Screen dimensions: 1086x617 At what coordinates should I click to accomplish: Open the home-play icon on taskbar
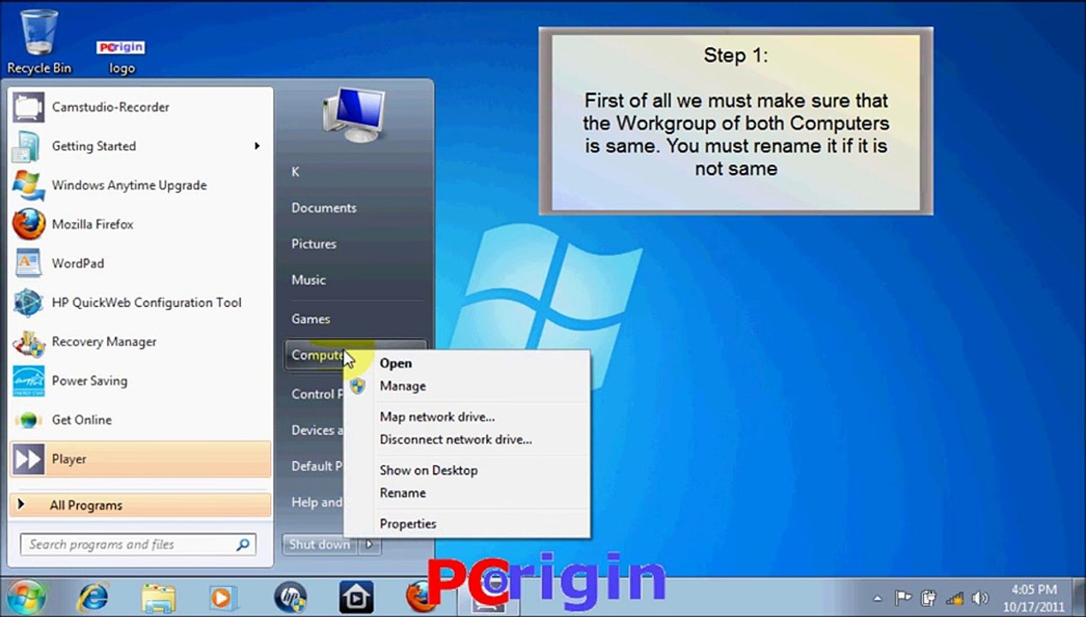point(355,597)
